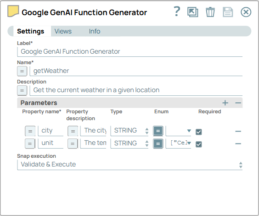259x216 pixels.
Task: Toggle expression for unit property description
Action: 73,144
